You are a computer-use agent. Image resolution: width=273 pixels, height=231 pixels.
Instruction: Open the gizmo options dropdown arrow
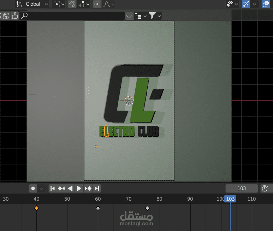click(255, 4)
